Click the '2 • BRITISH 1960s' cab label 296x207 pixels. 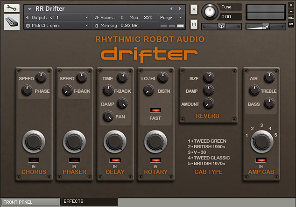[206, 147]
